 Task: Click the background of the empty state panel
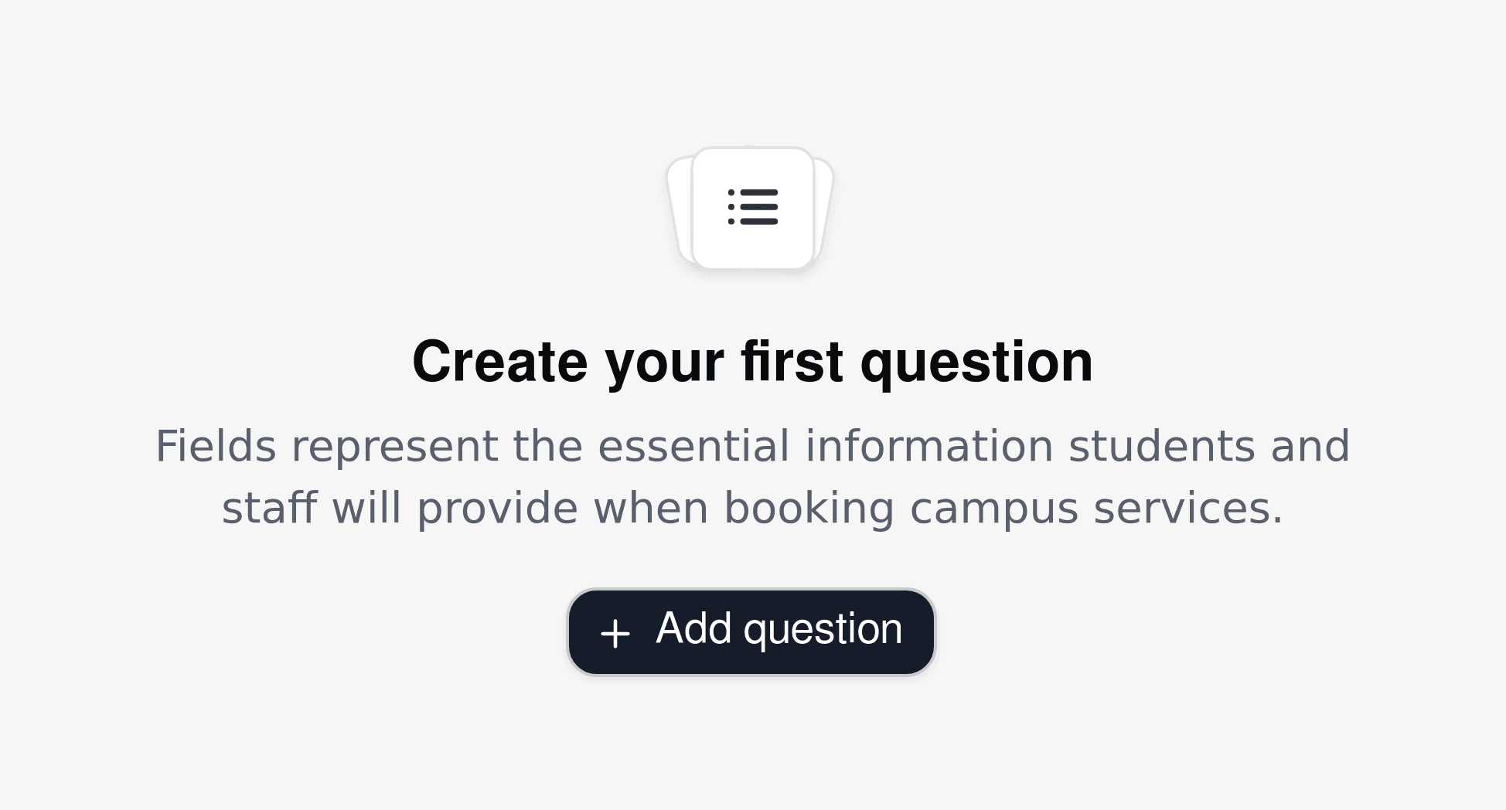click(x=232, y=734)
